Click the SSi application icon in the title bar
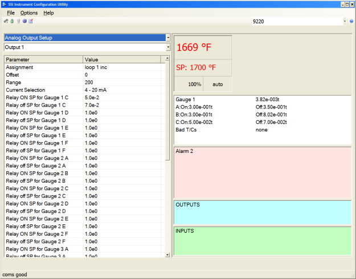Screen dimensions: 356x279 5,4
